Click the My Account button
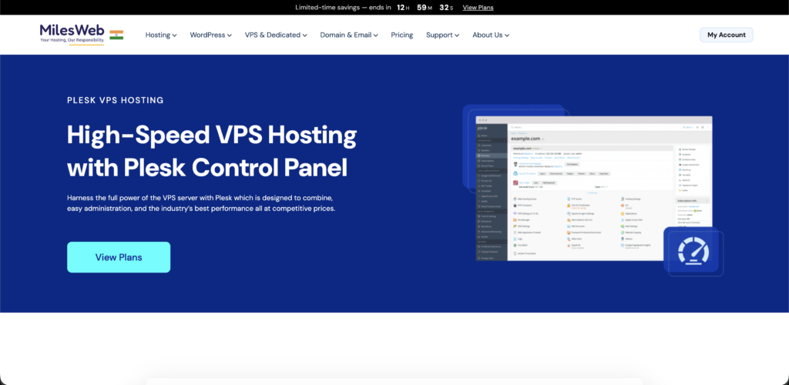This screenshot has width=789, height=385. pyautogui.click(x=726, y=35)
